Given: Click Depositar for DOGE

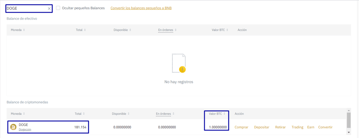Looking at the screenshot, I should point(261,127).
